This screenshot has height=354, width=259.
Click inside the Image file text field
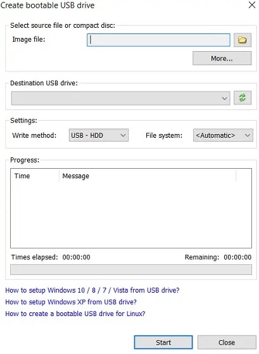tap(158, 40)
